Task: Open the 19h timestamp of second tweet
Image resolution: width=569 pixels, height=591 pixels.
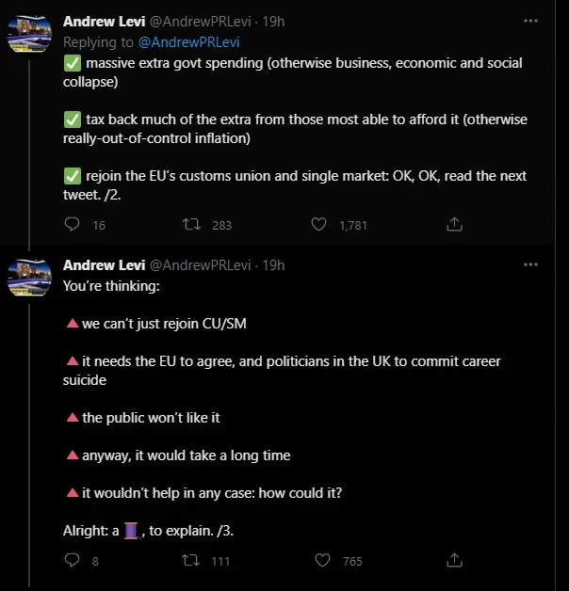Action: pyautogui.click(x=273, y=265)
